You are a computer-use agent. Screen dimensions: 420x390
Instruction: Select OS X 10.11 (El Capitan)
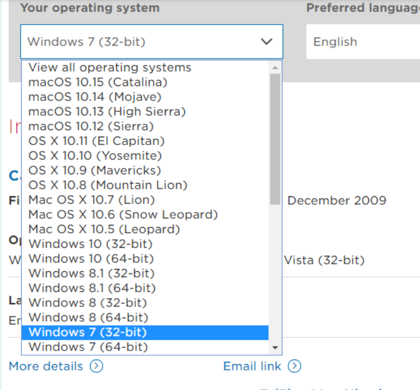click(x=96, y=141)
